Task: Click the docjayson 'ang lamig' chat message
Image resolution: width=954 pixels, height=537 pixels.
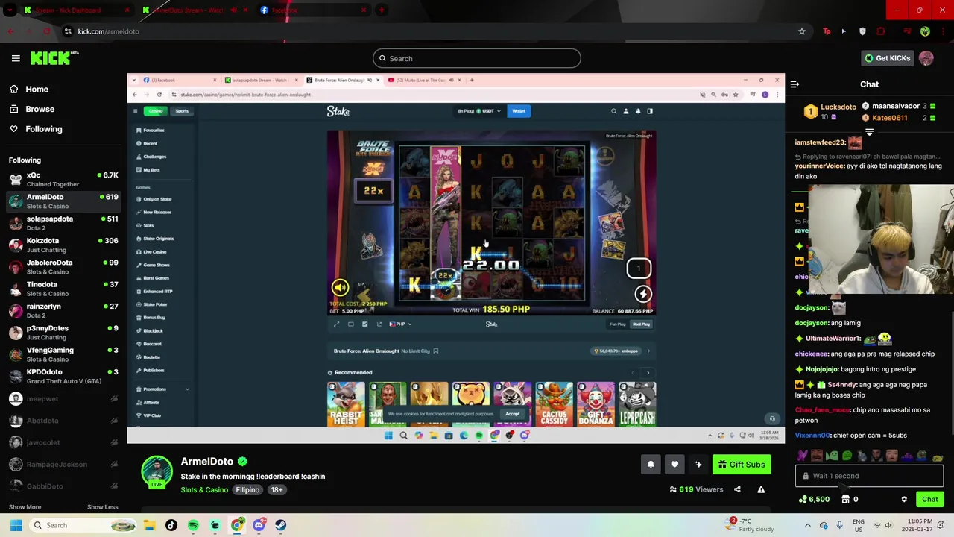Action: [827, 323]
